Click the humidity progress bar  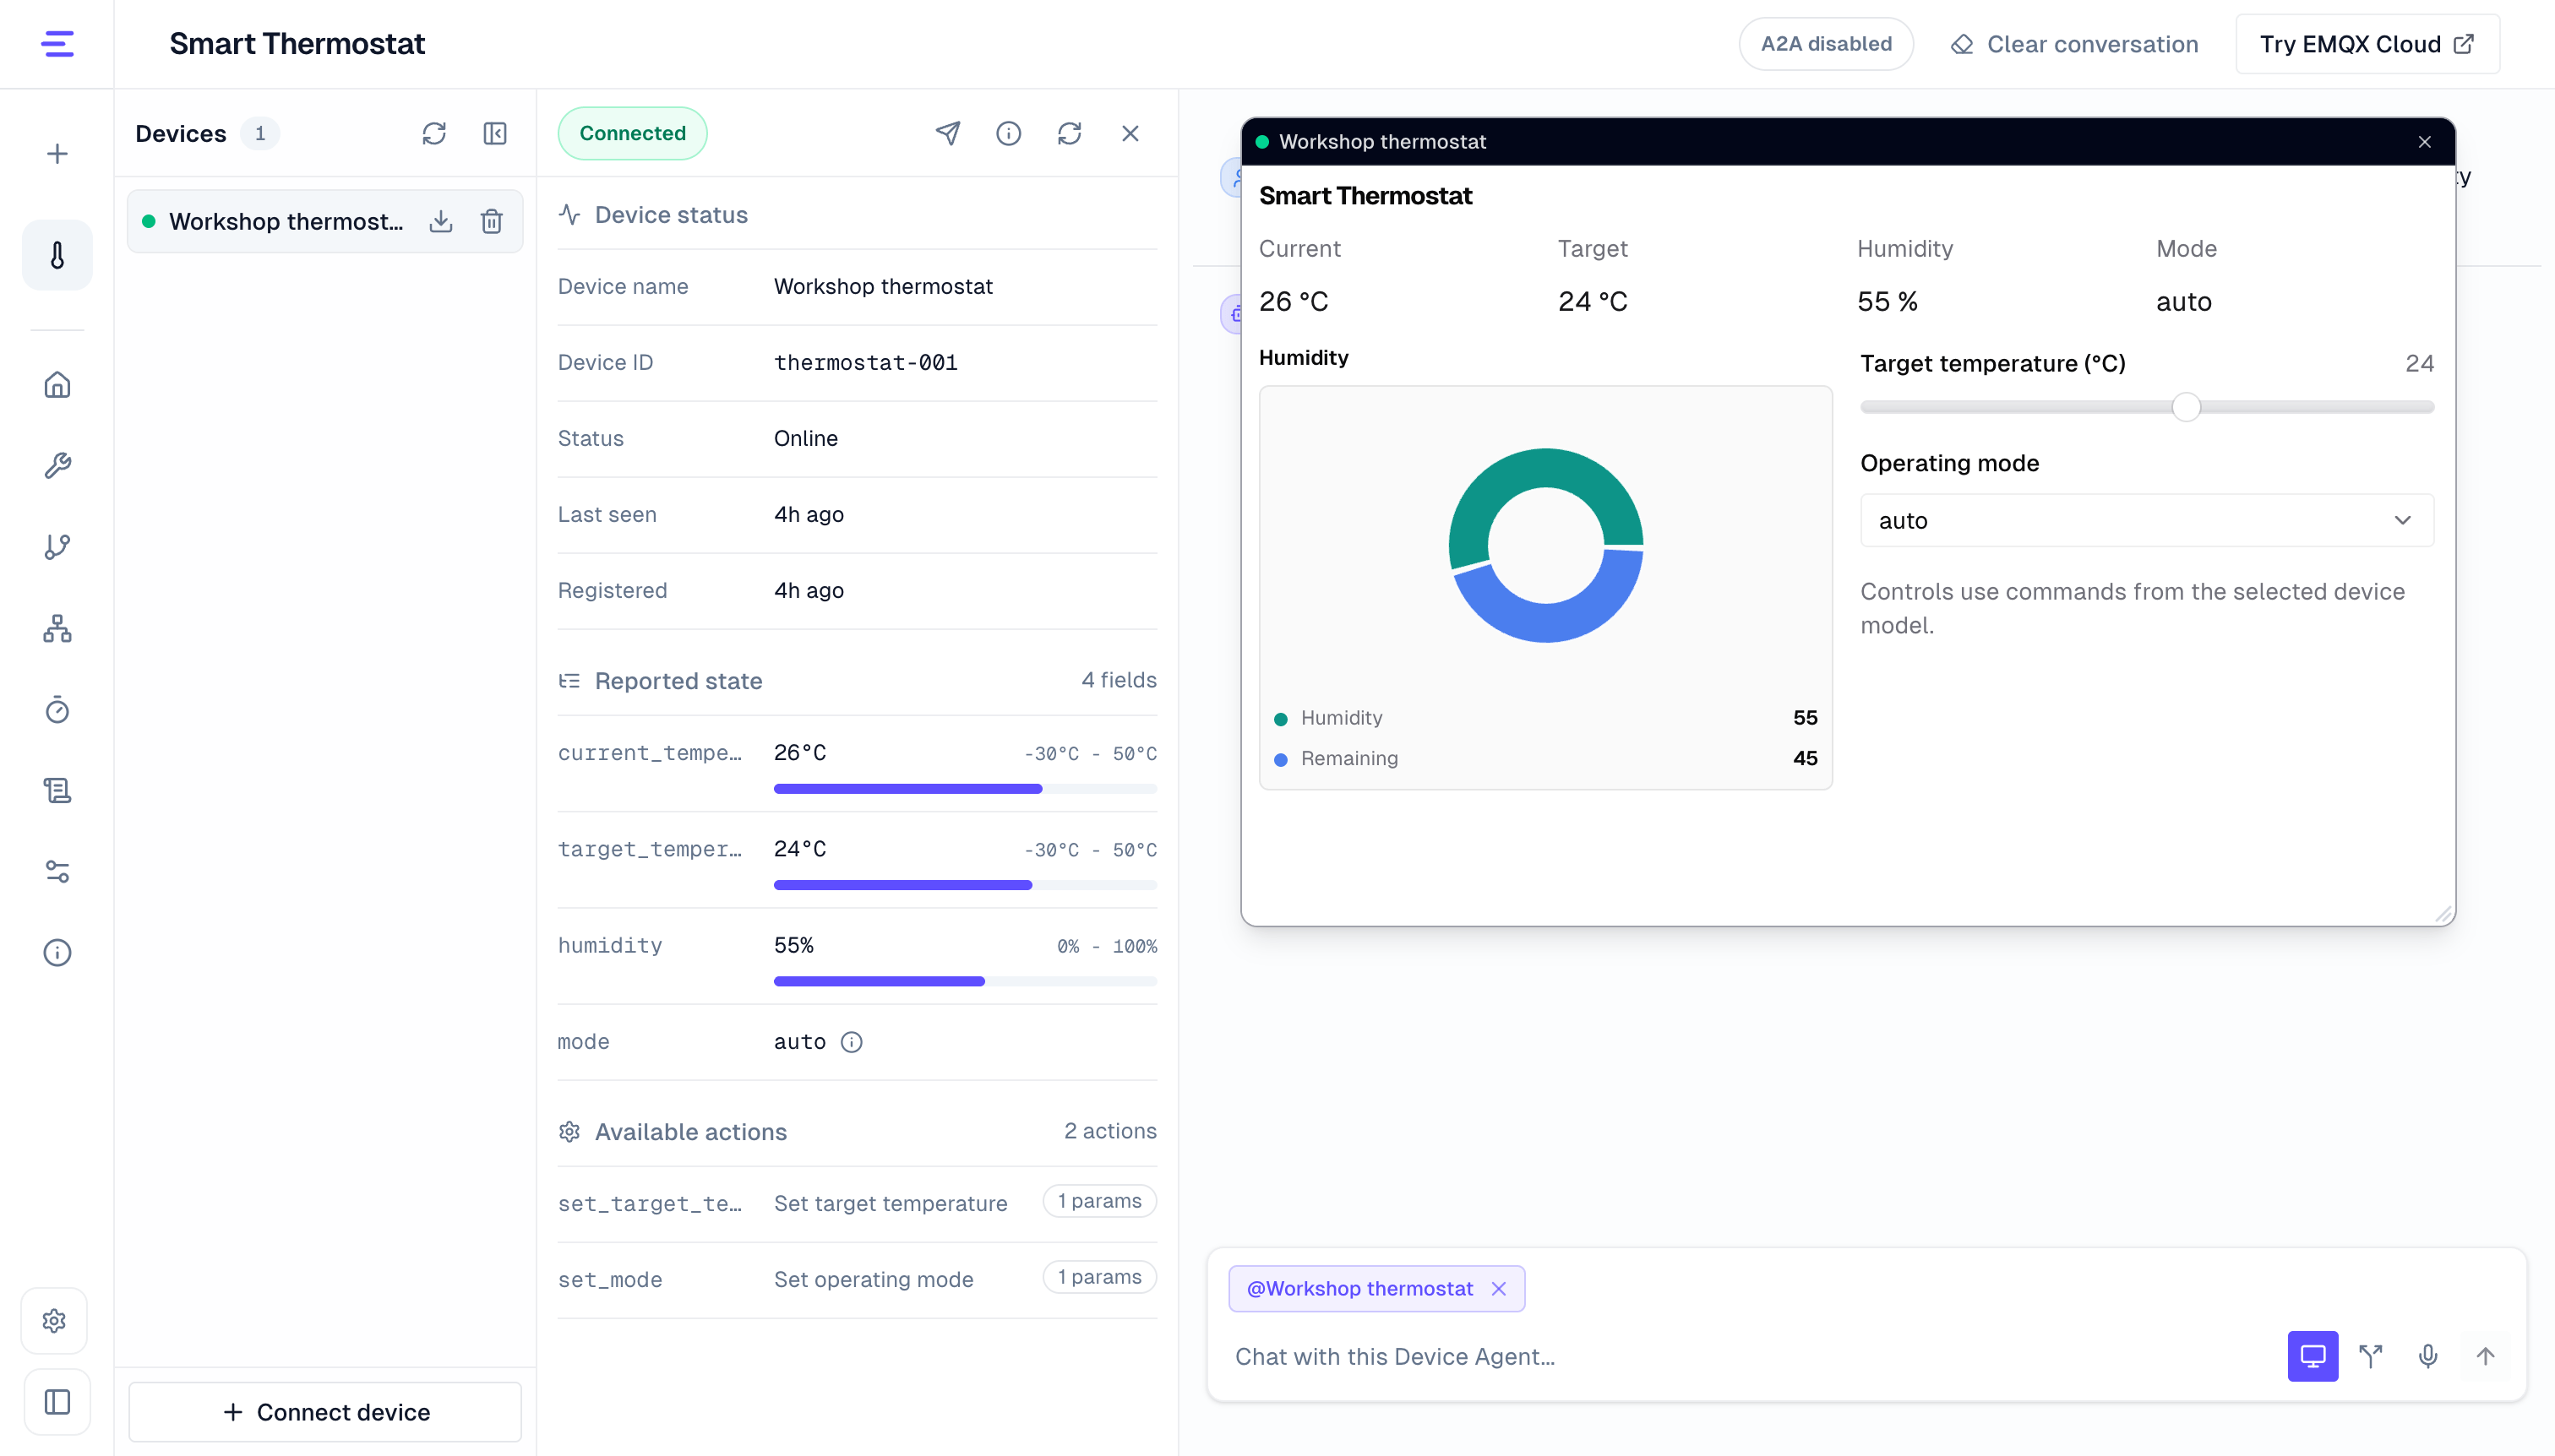pyautogui.click(x=966, y=981)
